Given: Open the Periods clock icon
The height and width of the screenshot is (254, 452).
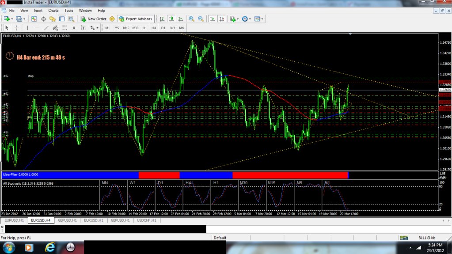Looking at the screenshot, I should point(245,19).
